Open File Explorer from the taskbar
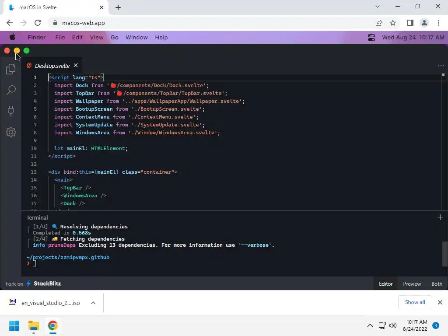 click(x=33, y=325)
